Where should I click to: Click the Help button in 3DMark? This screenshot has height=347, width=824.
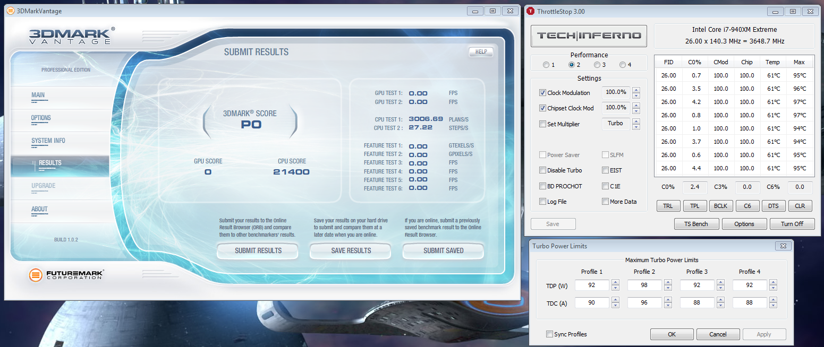[x=481, y=52]
